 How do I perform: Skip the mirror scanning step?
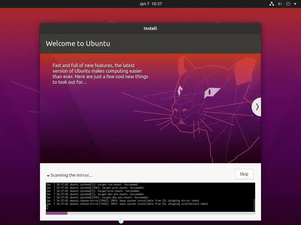click(244, 174)
